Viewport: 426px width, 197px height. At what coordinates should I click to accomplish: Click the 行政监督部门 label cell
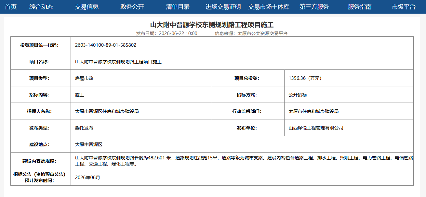coord(248,111)
